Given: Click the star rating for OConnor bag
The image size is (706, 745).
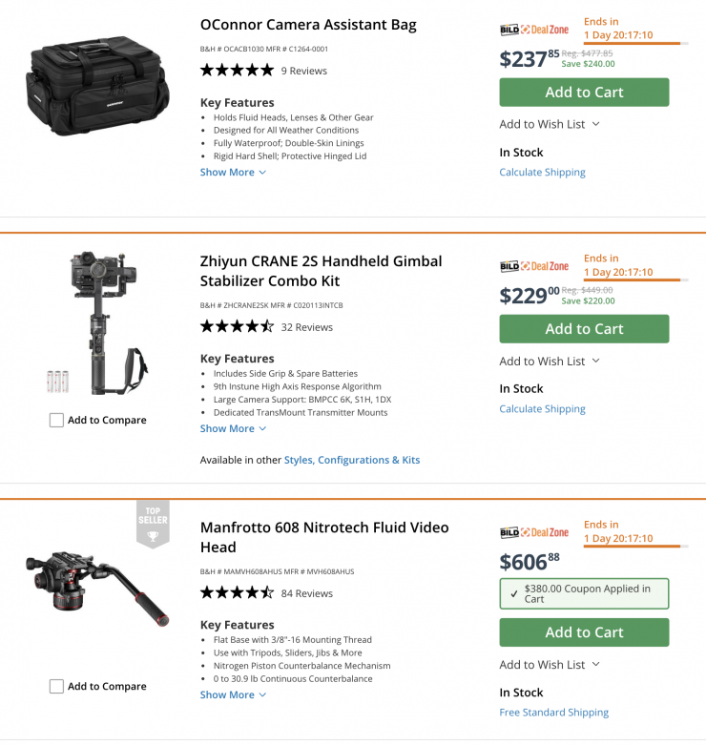Looking at the screenshot, I should click(x=237, y=71).
